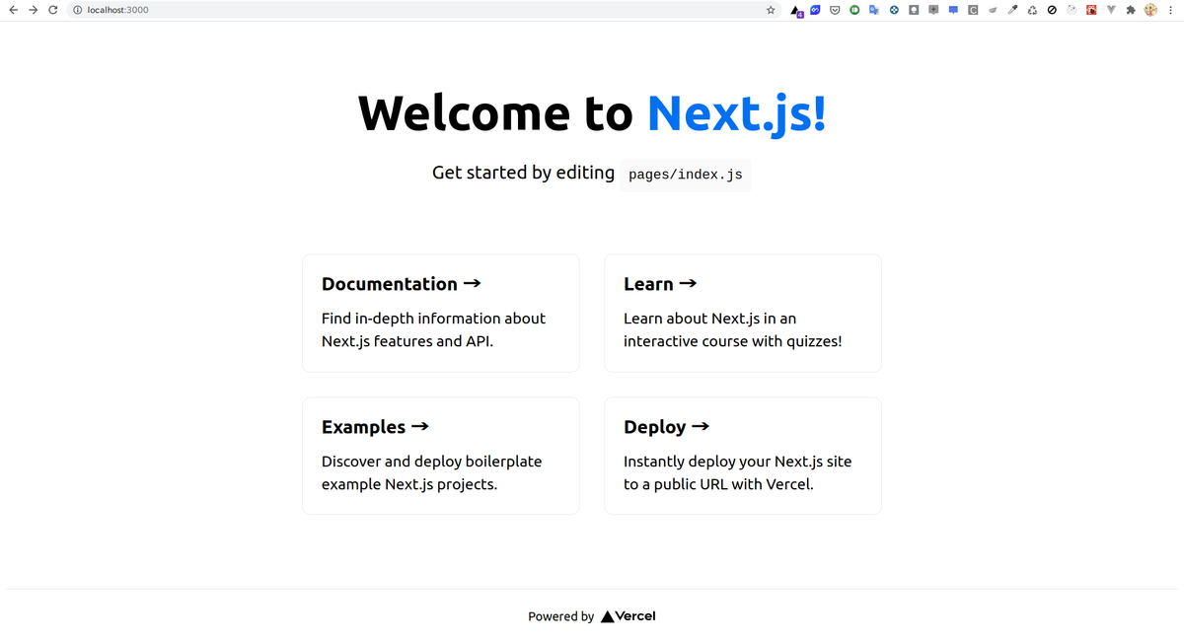This screenshot has height=643, width=1184.
Task: Open the blue speech bubble extension
Action: click(x=953, y=10)
